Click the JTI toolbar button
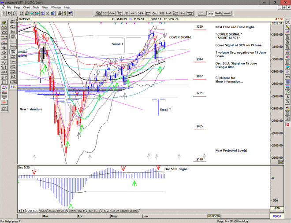Viewport: 291px width, 223px height. (x=126, y=13)
